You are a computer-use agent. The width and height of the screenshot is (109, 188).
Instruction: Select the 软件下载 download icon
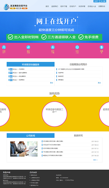click(53, 47)
